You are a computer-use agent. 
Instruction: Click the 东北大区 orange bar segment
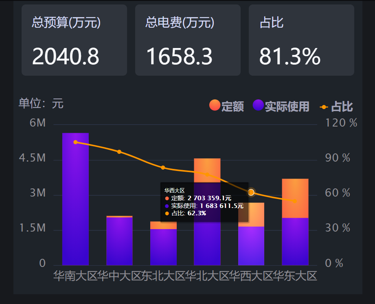click(163, 225)
